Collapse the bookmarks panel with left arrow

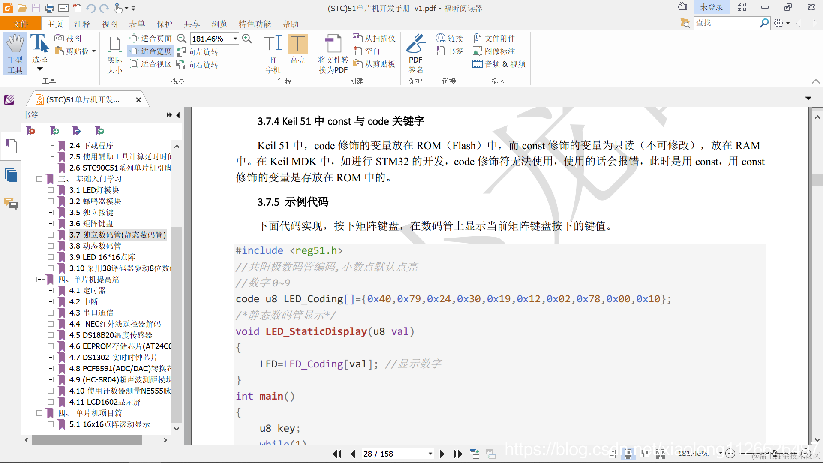(x=178, y=115)
